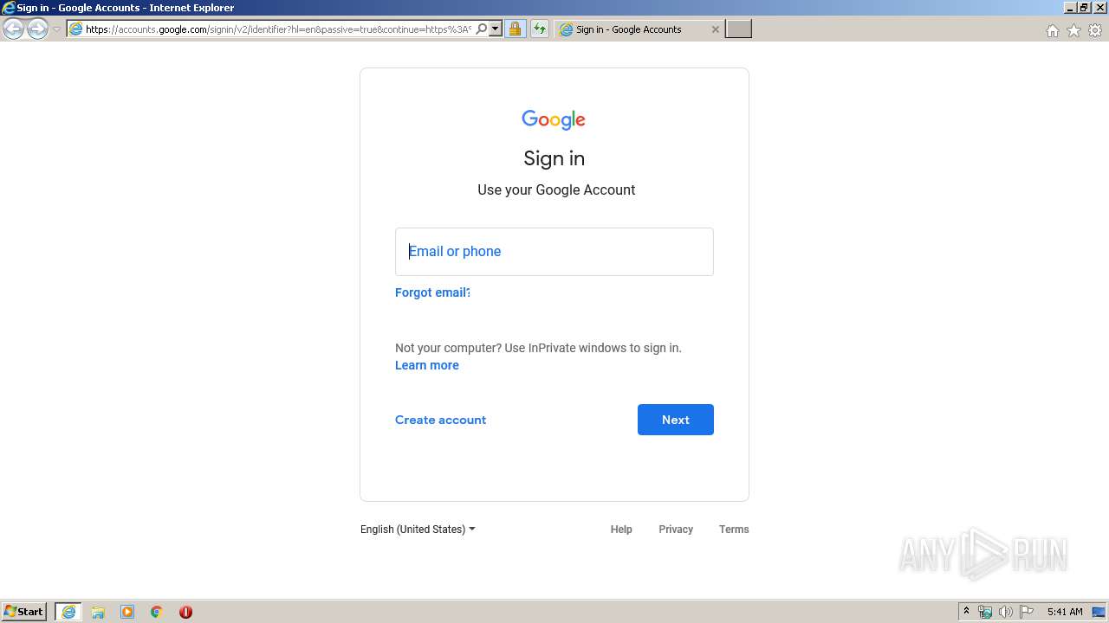Click the 5:41 AM system clock

[1065, 612]
